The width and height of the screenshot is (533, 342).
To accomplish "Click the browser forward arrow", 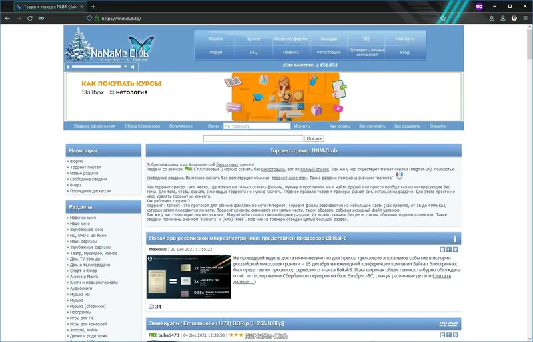I will click(x=19, y=19).
